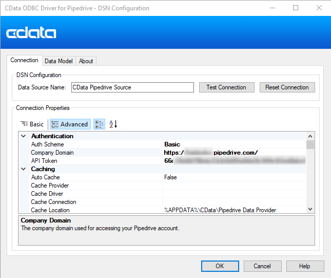This screenshot has width=331, height=278.
Task: Show Advanced connection properties
Action: point(70,124)
